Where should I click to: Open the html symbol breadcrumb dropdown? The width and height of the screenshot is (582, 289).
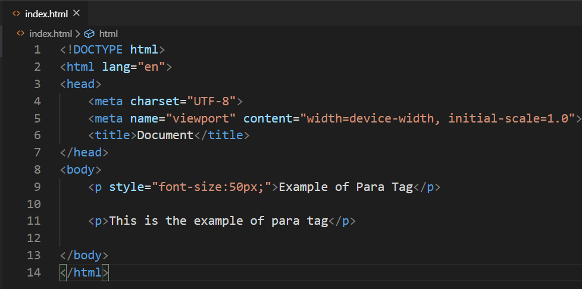point(108,34)
